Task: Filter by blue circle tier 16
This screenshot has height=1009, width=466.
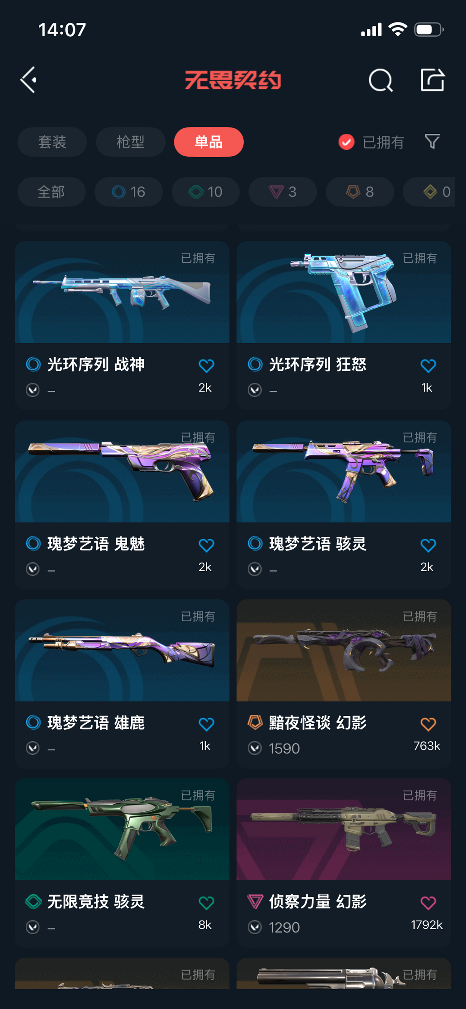Action: (x=129, y=192)
